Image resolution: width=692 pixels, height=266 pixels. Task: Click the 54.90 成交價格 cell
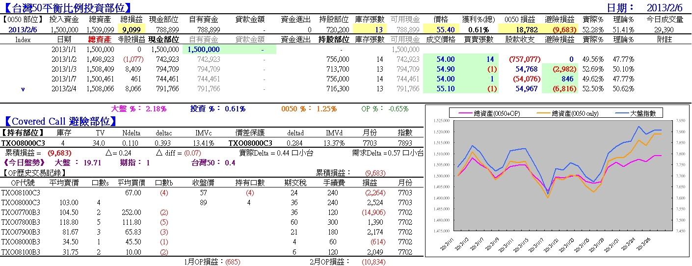point(446,69)
